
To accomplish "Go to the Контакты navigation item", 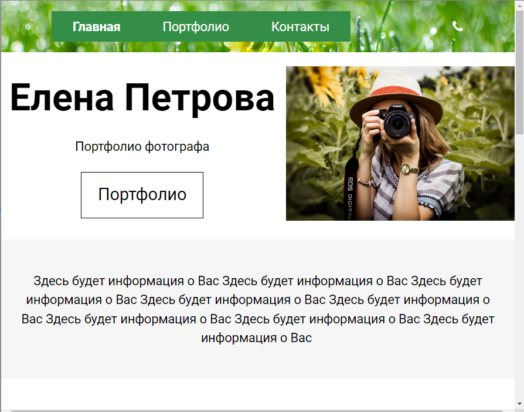I will [300, 27].
